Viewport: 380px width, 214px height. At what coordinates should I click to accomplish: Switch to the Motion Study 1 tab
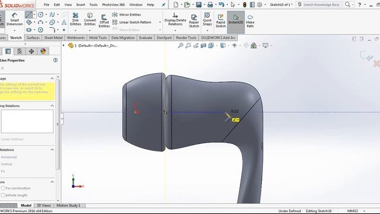pos(68,206)
